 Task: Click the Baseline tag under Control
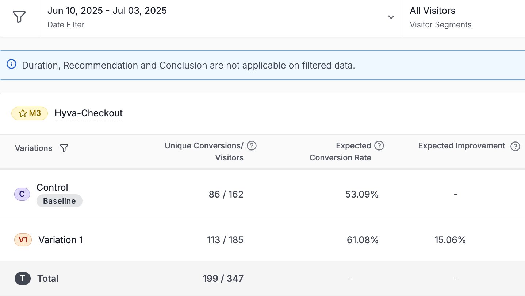60,201
